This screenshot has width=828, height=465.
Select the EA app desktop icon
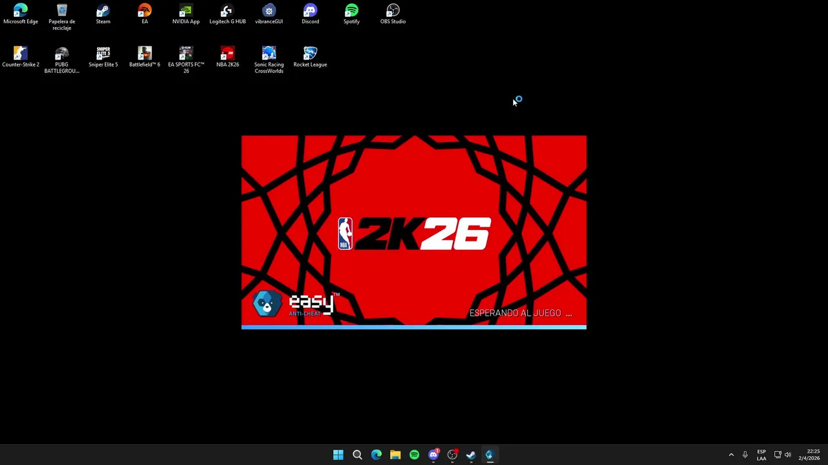tap(144, 14)
